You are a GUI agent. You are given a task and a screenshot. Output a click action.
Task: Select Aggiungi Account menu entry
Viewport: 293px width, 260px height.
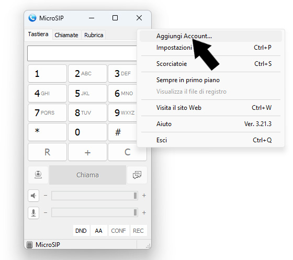(211, 36)
